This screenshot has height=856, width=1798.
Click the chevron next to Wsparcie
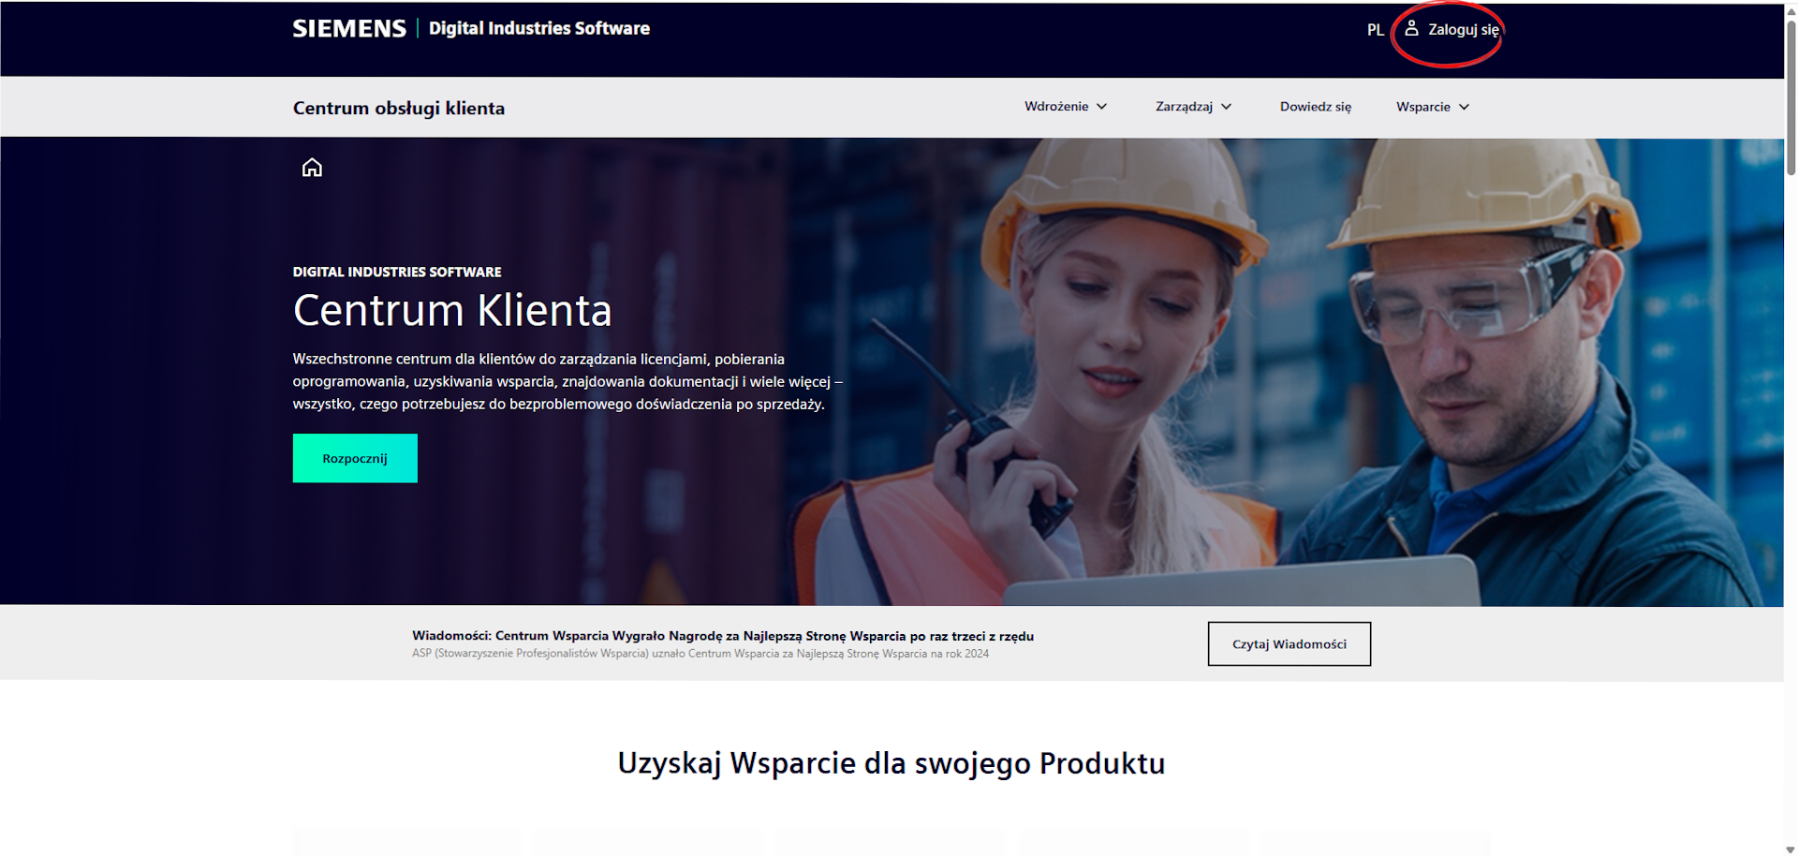1465,107
